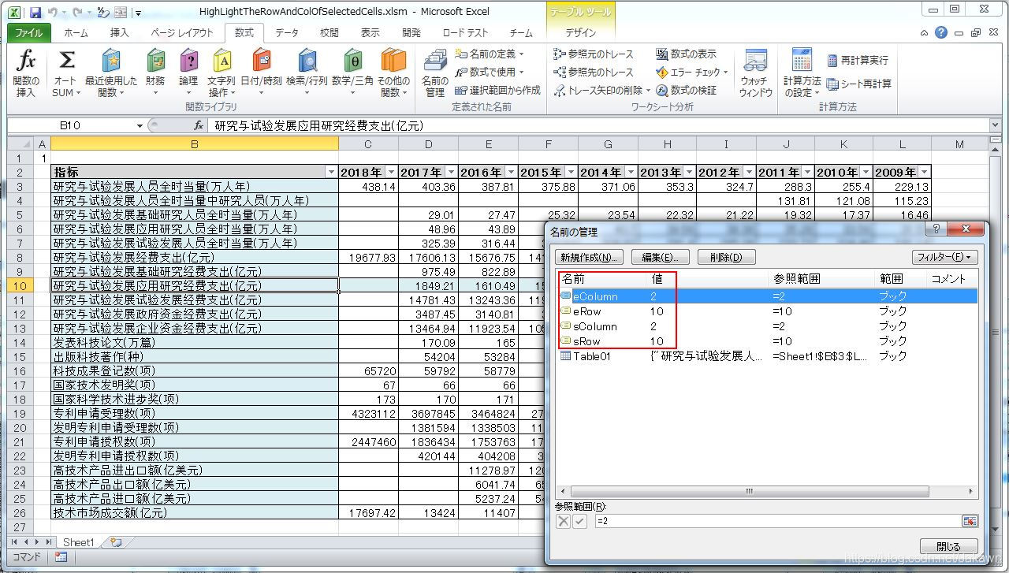Open the フィルター dropdown in Name Manager
The image size is (1009, 573).
(944, 257)
